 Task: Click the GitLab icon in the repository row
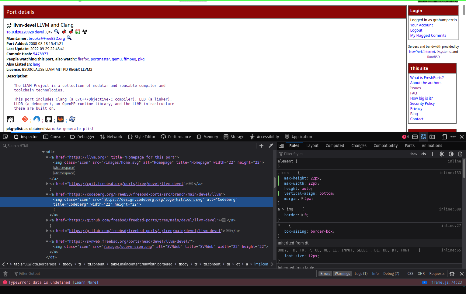pyautogui.click(x=60, y=119)
